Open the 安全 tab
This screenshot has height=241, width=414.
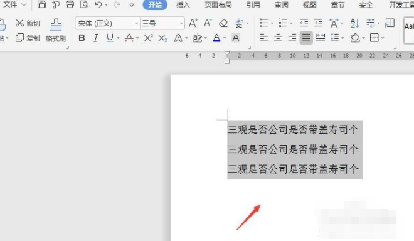click(366, 5)
